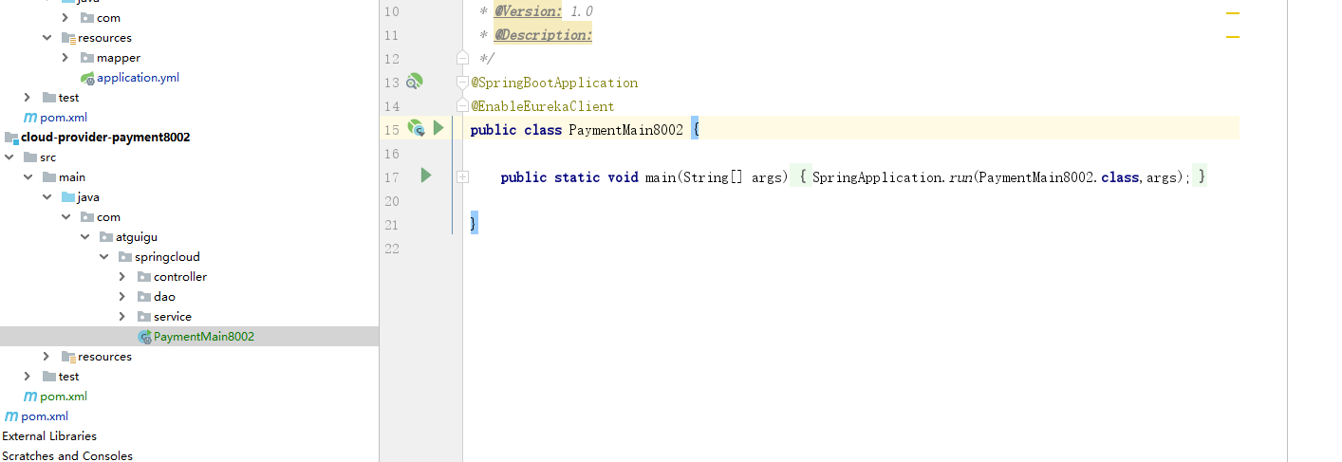Jump to second yellow warning stripe marker
Image resolution: width=1342 pixels, height=462 pixels.
1233,37
